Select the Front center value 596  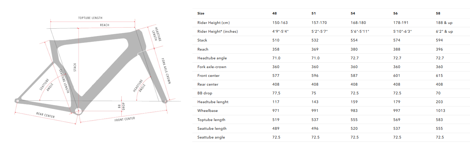pos(315,75)
